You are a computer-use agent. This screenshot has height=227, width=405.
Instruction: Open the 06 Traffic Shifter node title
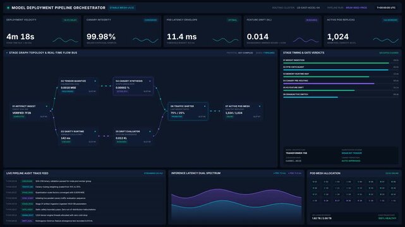[x=182, y=106]
